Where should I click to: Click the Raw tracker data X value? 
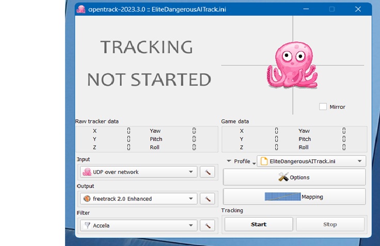pos(129,131)
